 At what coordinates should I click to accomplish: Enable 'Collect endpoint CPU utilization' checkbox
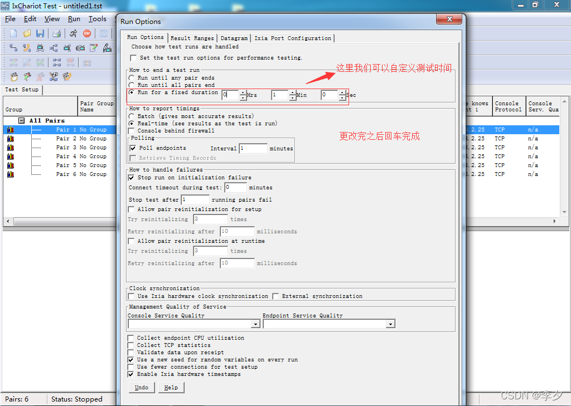pyautogui.click(x=132, y=338)
